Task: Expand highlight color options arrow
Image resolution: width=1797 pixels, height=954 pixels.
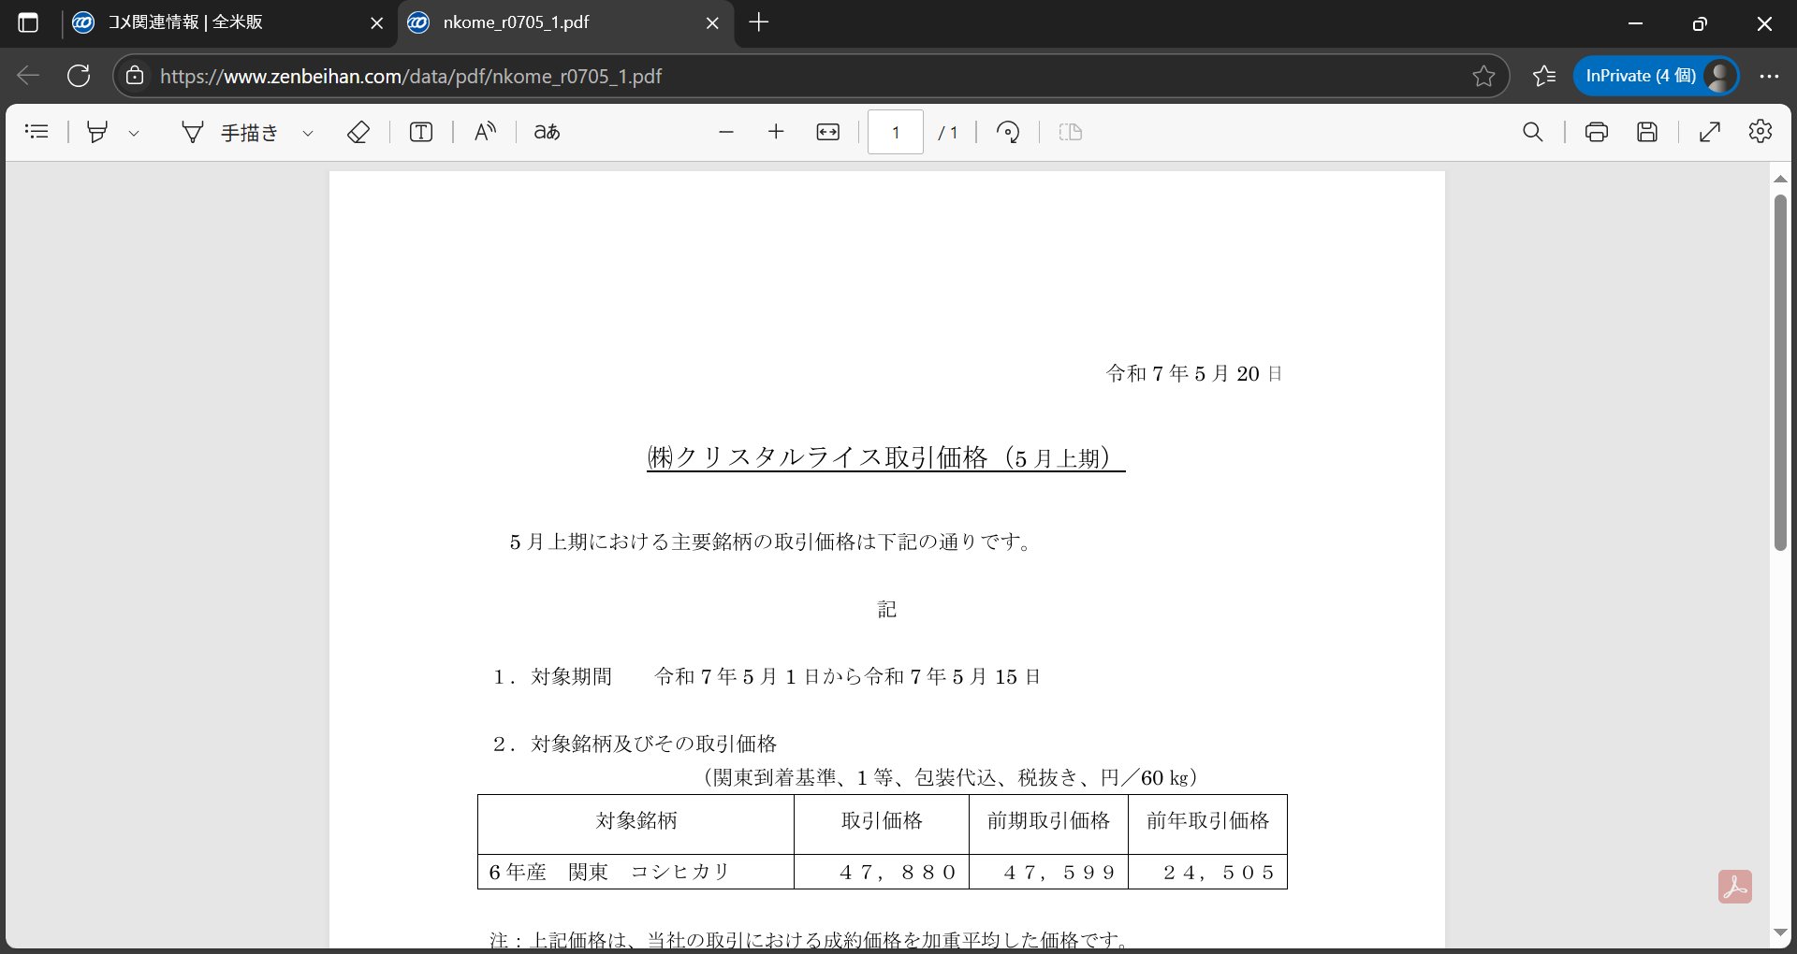Action: pos(134,133)
